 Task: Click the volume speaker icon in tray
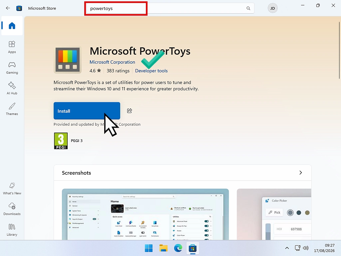point(306,248)
